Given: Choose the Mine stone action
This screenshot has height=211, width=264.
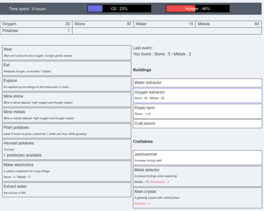Looking at the screenshot, I should 67,99.
